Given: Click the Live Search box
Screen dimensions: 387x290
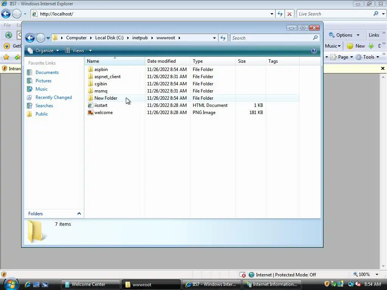Looking at the screenshot, I should pos(334,14).
